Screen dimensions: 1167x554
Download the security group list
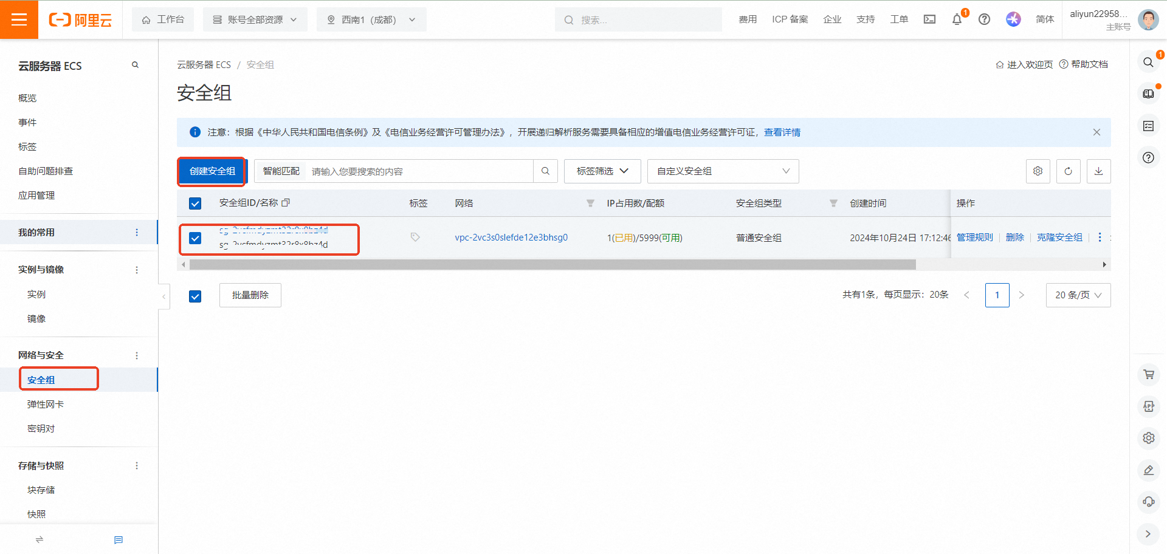click(x=1098, y=171)
